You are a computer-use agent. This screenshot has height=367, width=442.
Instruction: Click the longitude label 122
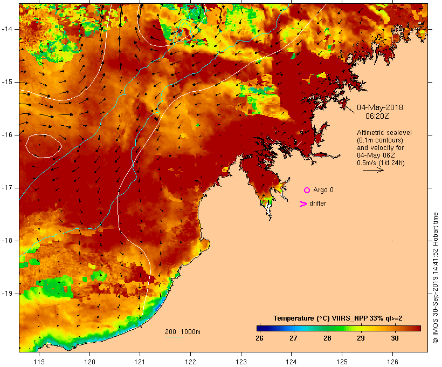click(x=191, y=362)
